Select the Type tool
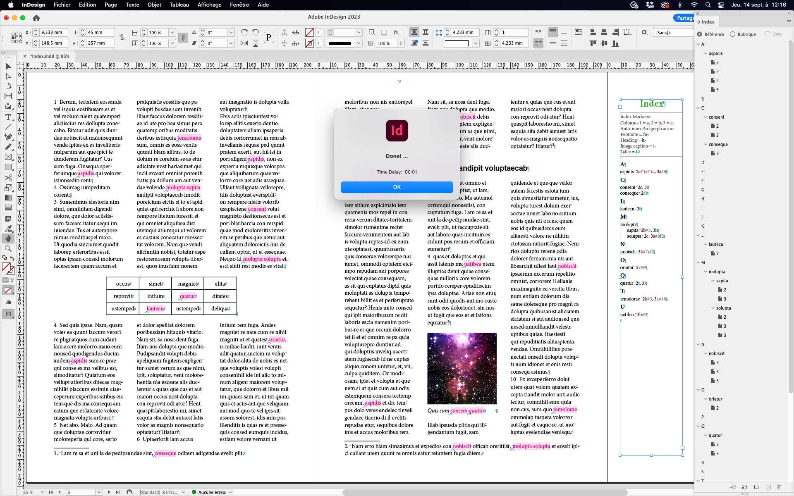794x496 pixels. 8,117
